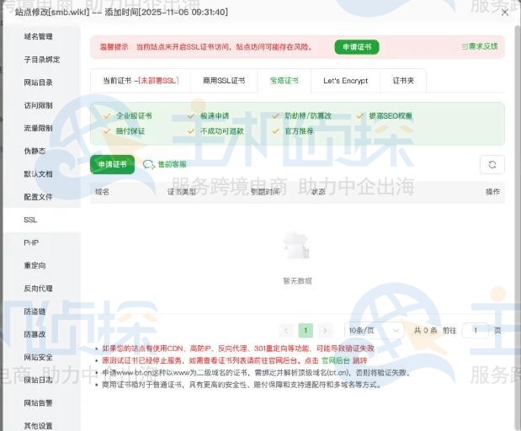This screenshot has height=431, width=521.
Task: Open 网站安全 settings
Action: tap(38, 357)
